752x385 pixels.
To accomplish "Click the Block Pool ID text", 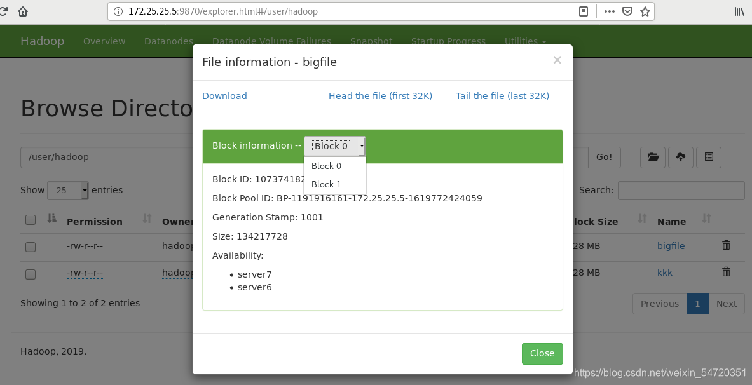I will [347, 198].
